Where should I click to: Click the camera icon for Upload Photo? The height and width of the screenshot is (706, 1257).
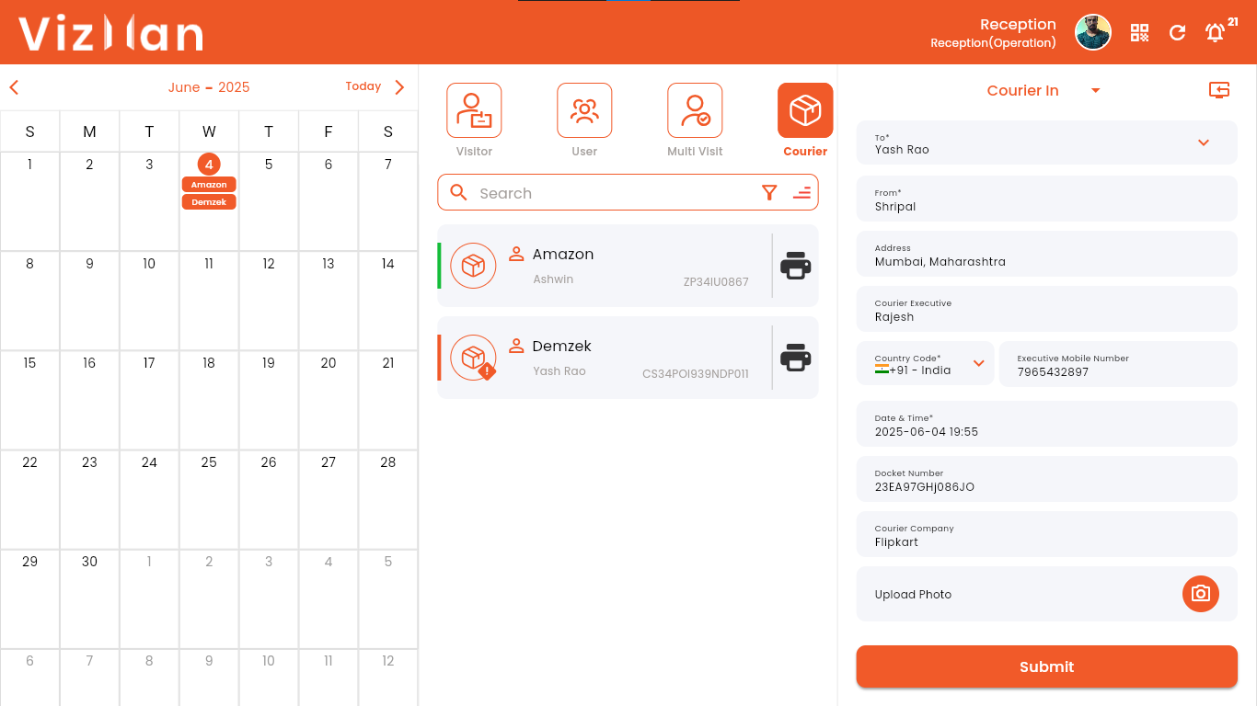pyautogui.click(x=1200, y=594)
